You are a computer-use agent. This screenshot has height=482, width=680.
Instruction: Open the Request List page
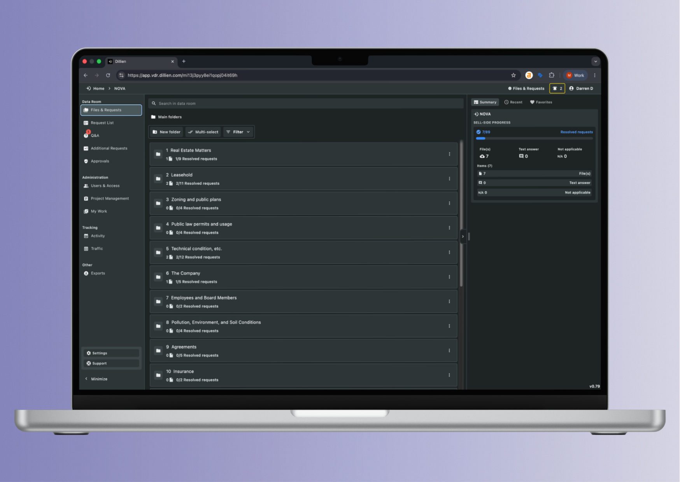click(x=102, y=123)
